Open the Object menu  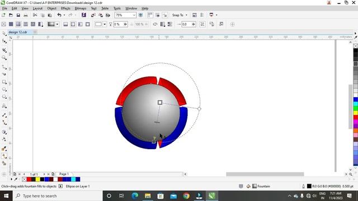click(x=51, y=8)
